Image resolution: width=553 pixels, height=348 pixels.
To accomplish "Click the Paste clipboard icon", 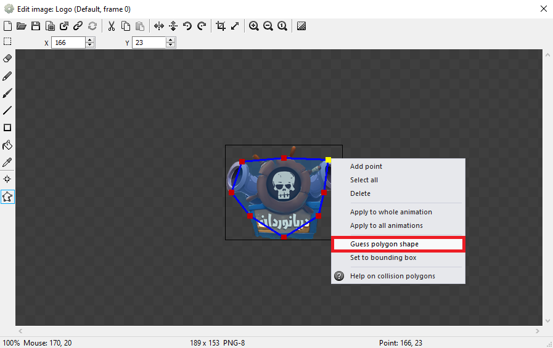I will coord(140,26).
